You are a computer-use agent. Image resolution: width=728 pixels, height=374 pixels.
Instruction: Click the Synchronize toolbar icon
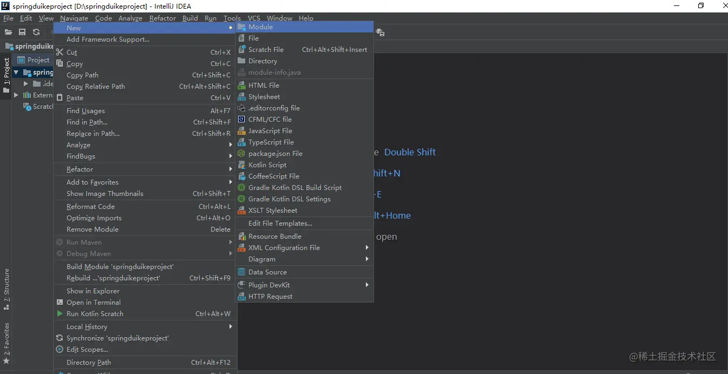(36, 32)
